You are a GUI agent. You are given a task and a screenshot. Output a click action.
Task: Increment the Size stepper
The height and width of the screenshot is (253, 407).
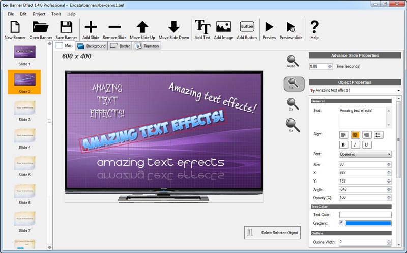[x=389, y=163]
